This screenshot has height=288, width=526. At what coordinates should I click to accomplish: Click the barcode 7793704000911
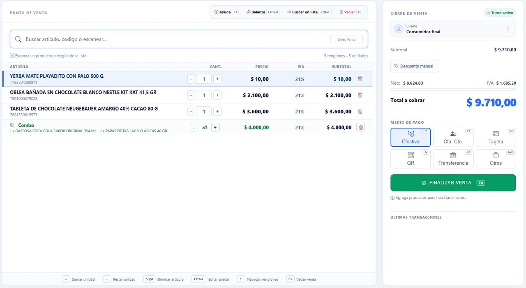point(23,82)
